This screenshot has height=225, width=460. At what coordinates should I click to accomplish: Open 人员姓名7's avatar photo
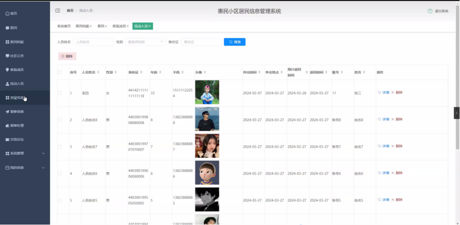click(x=207, y=146)
